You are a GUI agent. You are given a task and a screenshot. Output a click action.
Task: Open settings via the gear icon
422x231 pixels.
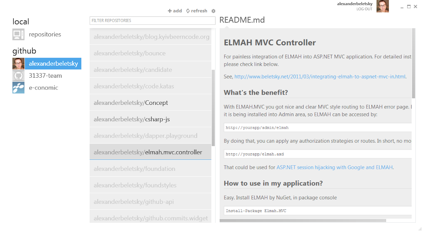point(213,11)
